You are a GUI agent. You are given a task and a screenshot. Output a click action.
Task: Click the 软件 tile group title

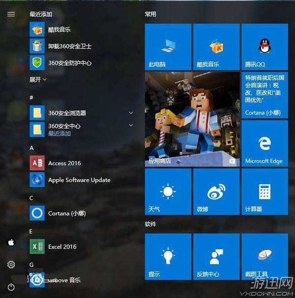pos(150,224)
